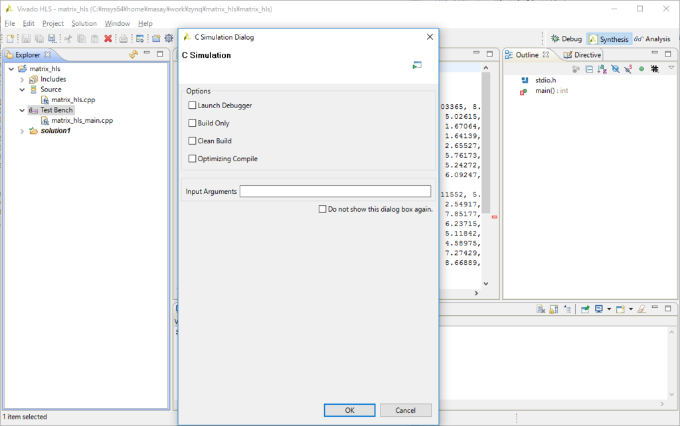This screenshot has height=426, width=680.
Task: Click Cancel in C Simulation dialog
Action: 406,410
